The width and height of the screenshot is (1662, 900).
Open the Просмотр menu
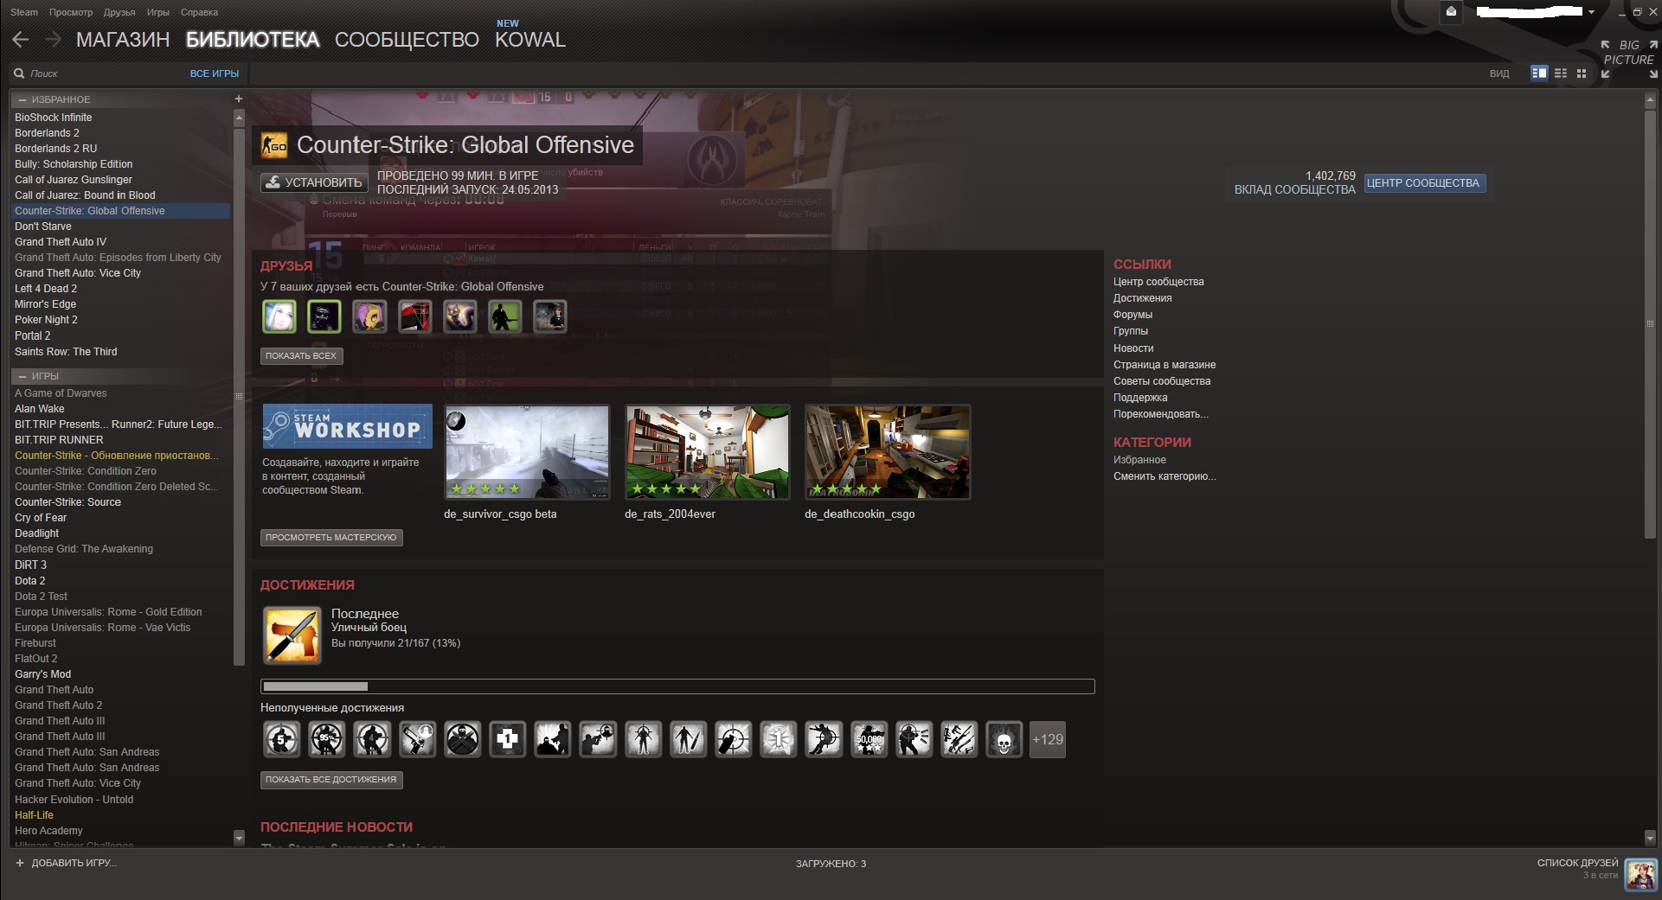(x=71, y=12)
